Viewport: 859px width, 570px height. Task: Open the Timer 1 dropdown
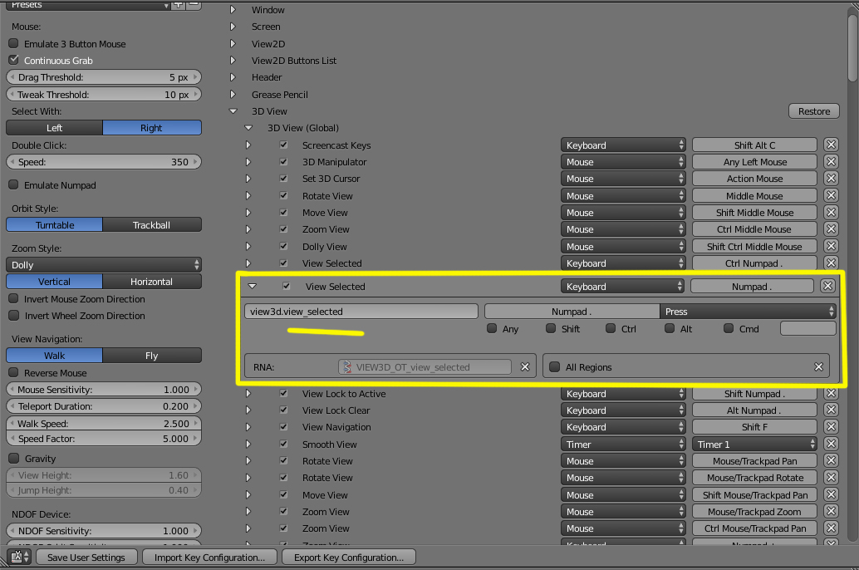coord(755,444)
